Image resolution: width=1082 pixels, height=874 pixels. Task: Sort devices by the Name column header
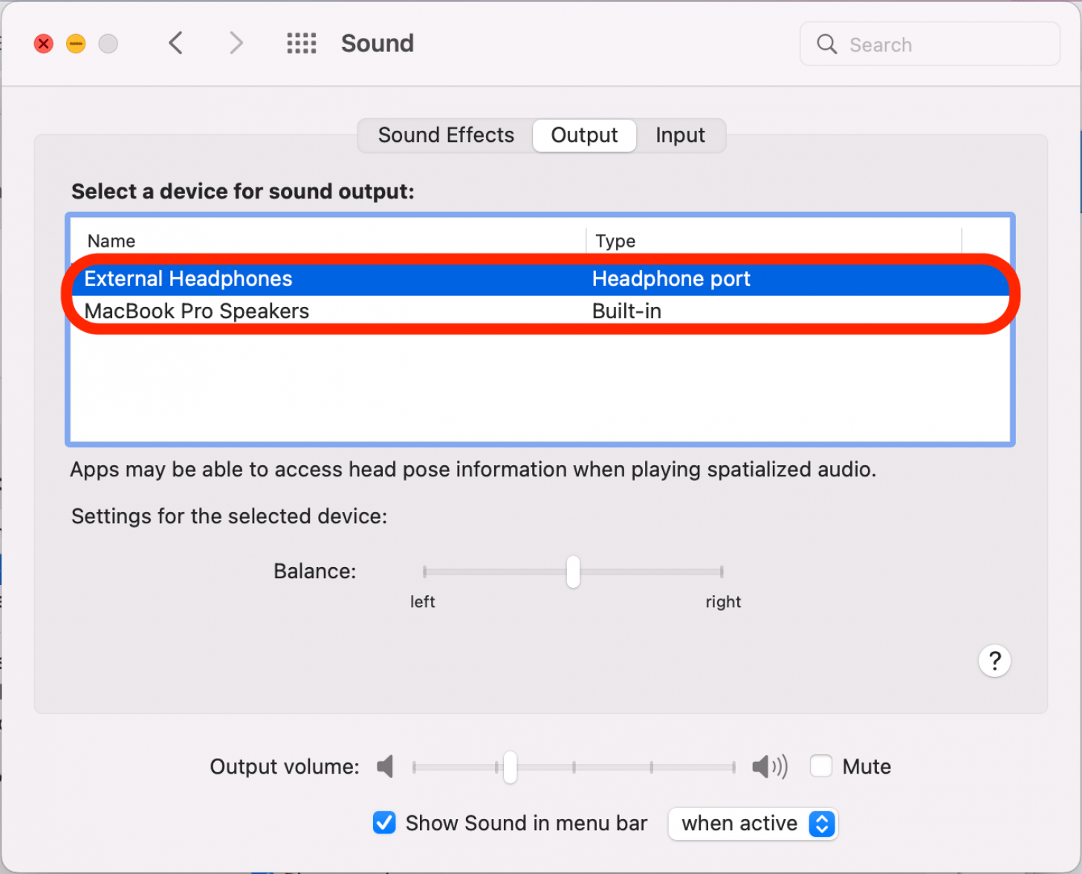[x=111, y=241]
